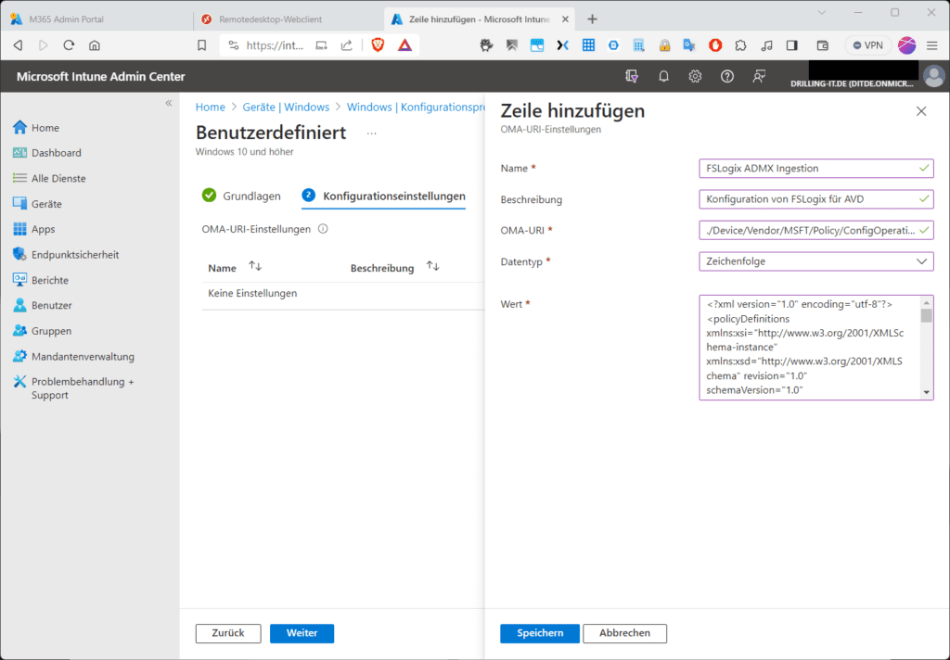Image resolution: width=950 pixels, height=660 pixels.
Task: Click the Microsoft Intune Admin Center title
Action: (x=100, y=76)
